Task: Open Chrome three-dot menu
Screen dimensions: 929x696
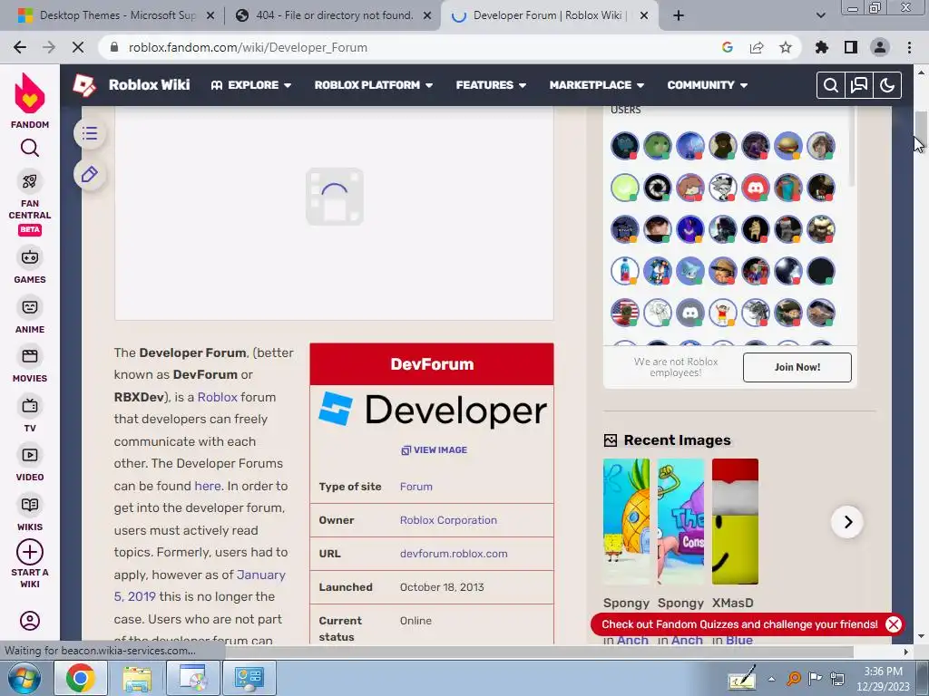Action: click(909, 47)
